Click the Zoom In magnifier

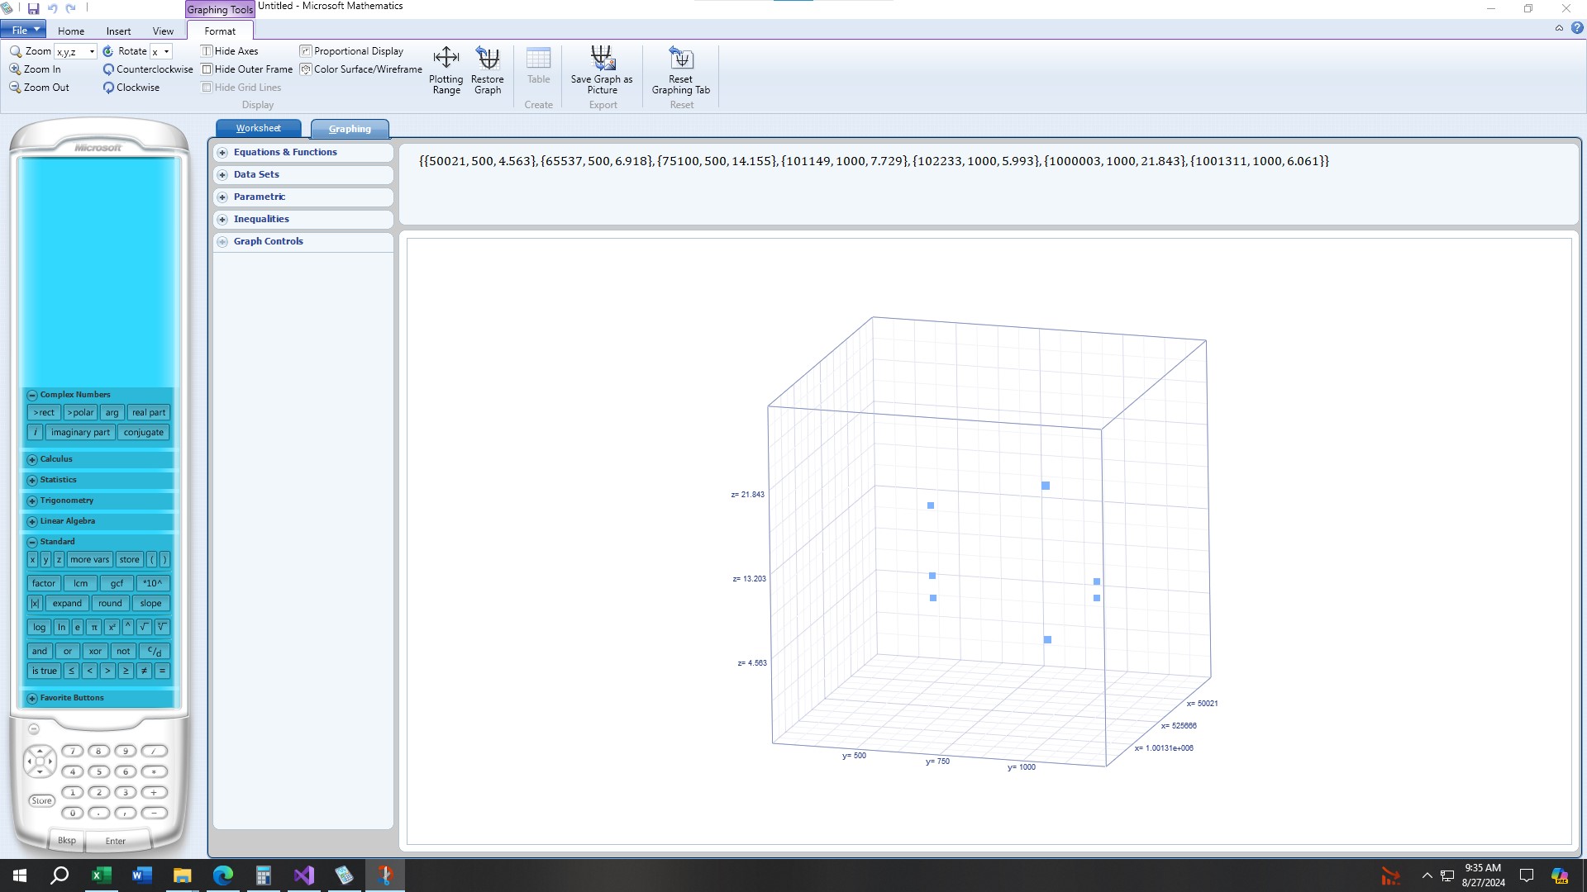(16, 69)
